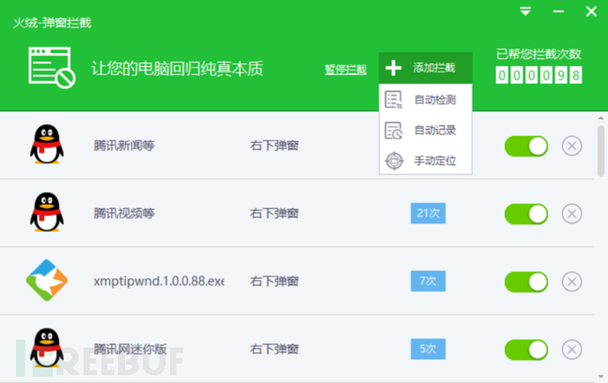Click the 7次 count badge

pos(428,281)
